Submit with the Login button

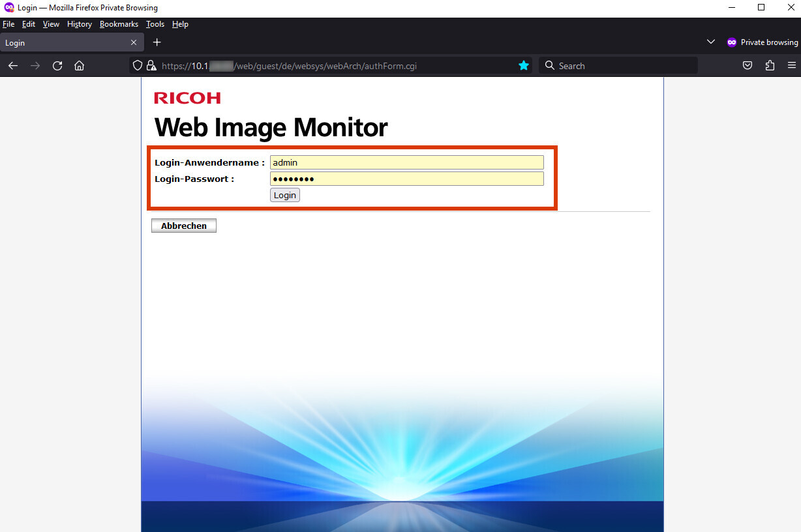click(x=285, y=195)
